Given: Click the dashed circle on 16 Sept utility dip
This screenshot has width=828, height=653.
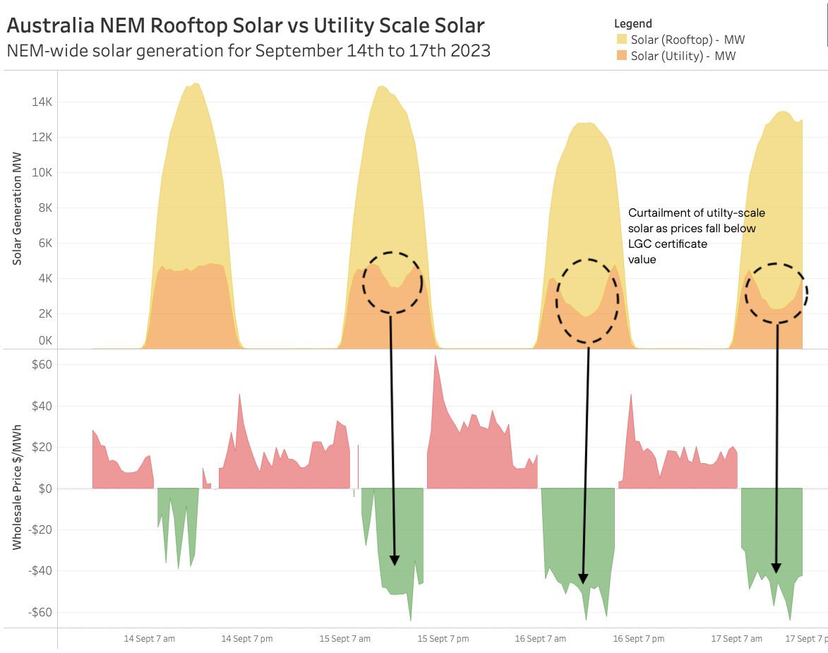Looking at the screenshot, I should [x=587, y=301].
